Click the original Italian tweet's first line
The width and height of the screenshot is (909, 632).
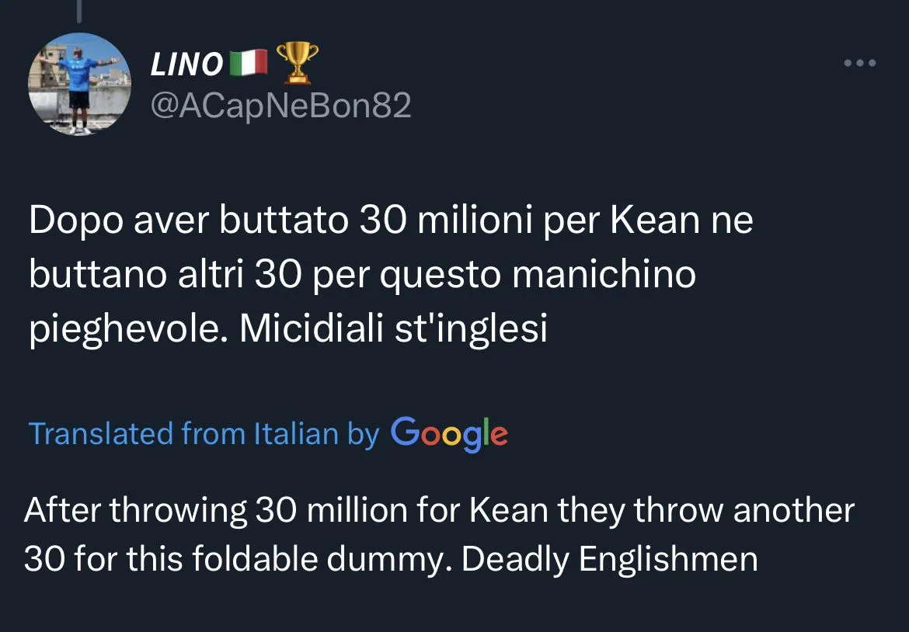391,222
